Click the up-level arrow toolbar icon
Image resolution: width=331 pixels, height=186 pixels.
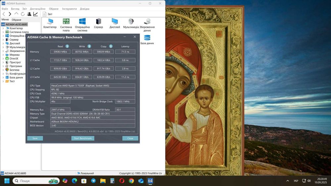point(16,14)
